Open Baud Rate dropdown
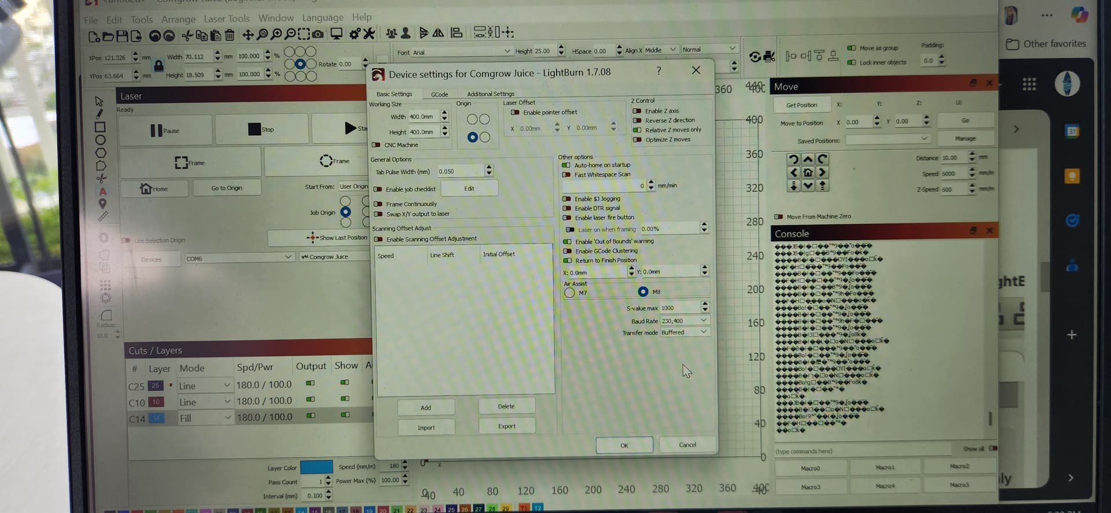Screen dimensions: 1111x513 (685, 320)
